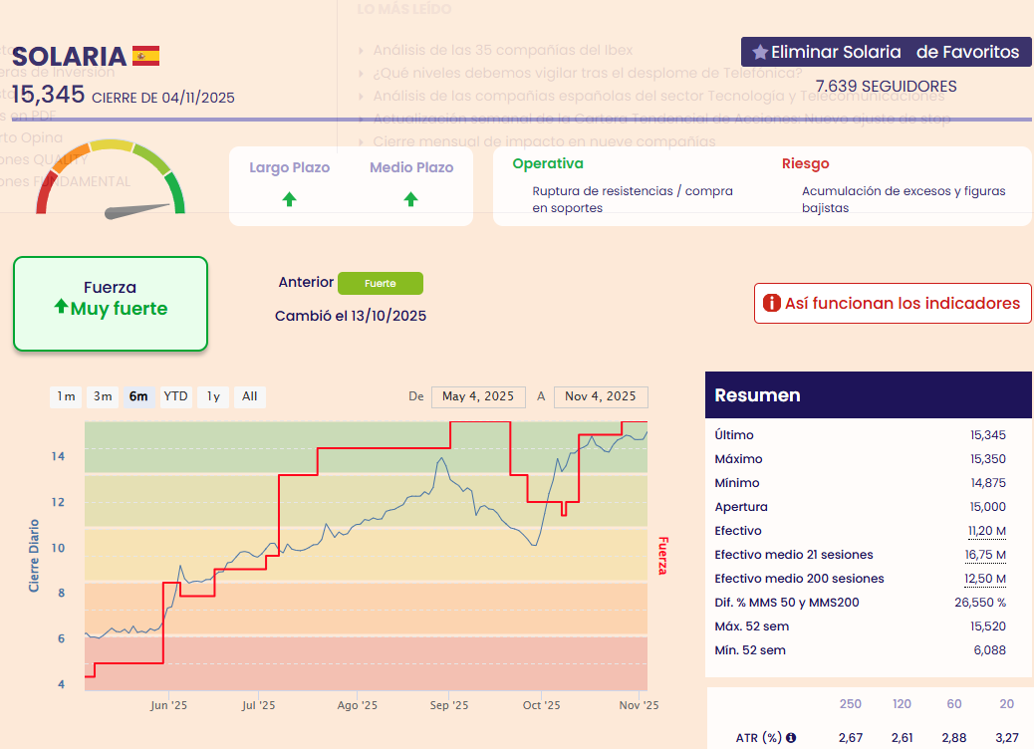Click the Apertura value 15,000
1034x749 pixels.
[x=988, y=507]
